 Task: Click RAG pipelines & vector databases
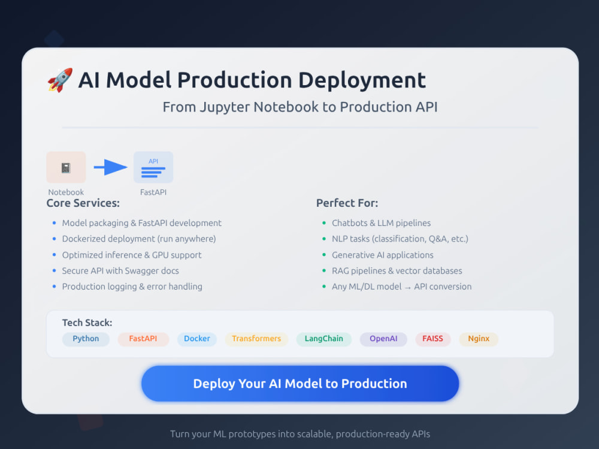(397, 271)
